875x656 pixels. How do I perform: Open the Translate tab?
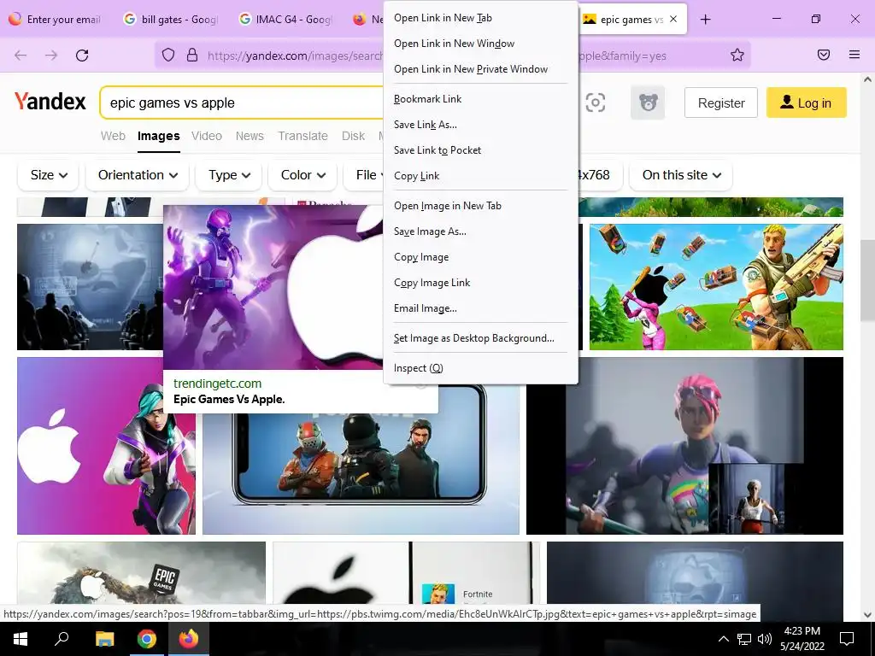pos(303,136)
